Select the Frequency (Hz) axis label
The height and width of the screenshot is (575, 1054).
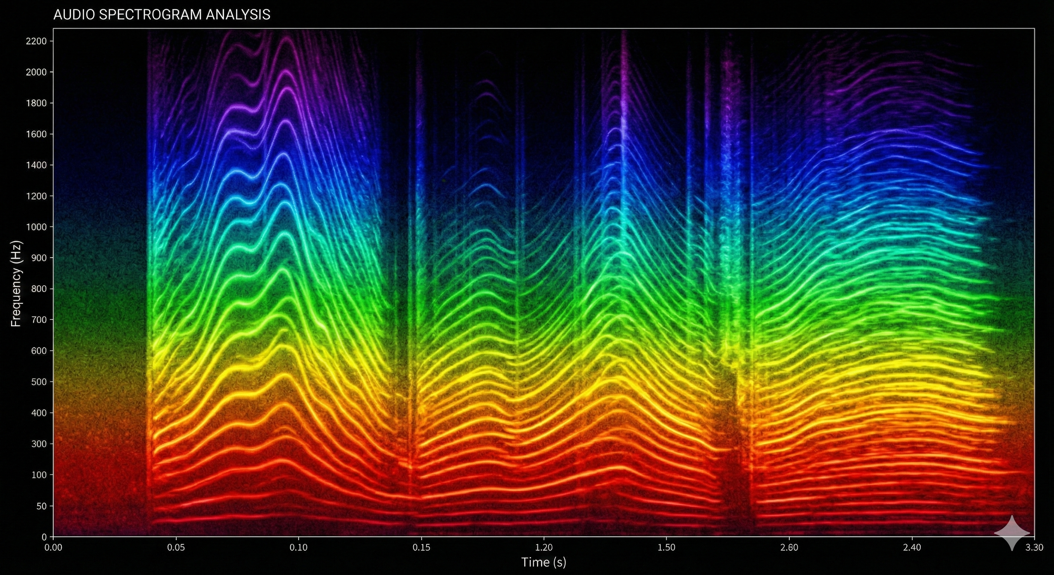[x=16, y=284]
